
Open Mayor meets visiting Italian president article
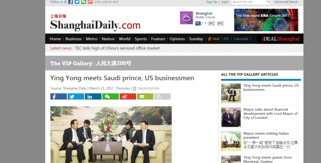[x=266, y=135]
